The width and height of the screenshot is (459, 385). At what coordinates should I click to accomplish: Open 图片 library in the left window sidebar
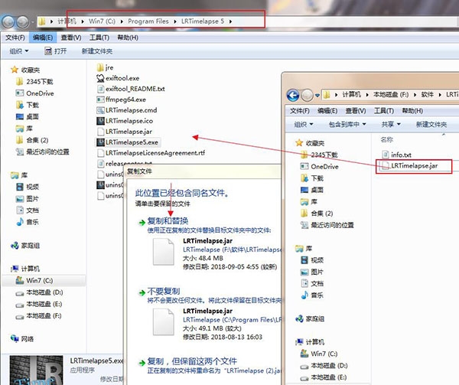[27, 198]
